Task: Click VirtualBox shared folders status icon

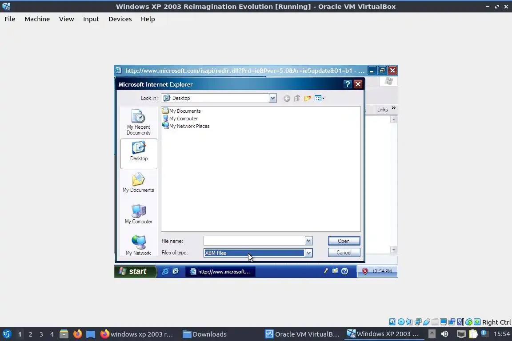Action: pos(435,322)
